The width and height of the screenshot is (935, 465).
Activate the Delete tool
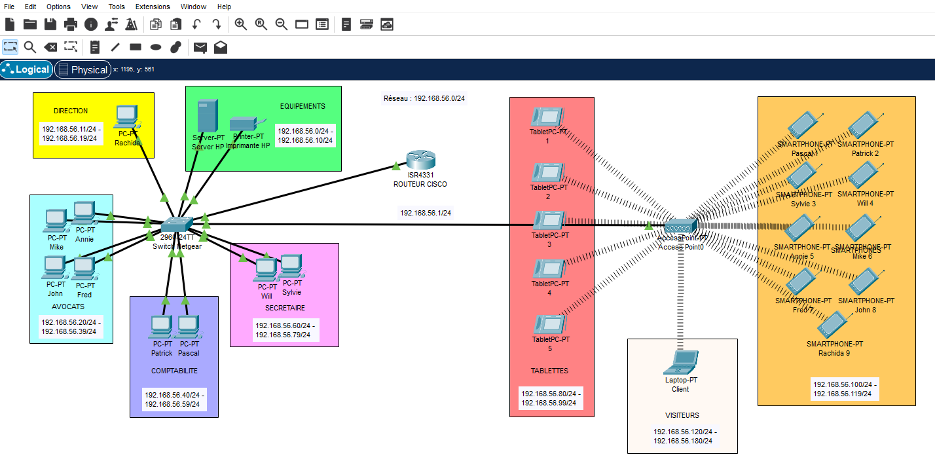click(50, 47)
